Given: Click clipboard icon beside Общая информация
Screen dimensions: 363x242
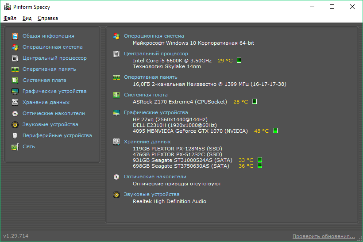Looking at the screenshot, I should click(x=15, y=36).
